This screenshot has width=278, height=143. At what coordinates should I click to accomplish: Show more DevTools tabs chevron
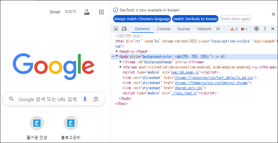pos(218,29)
